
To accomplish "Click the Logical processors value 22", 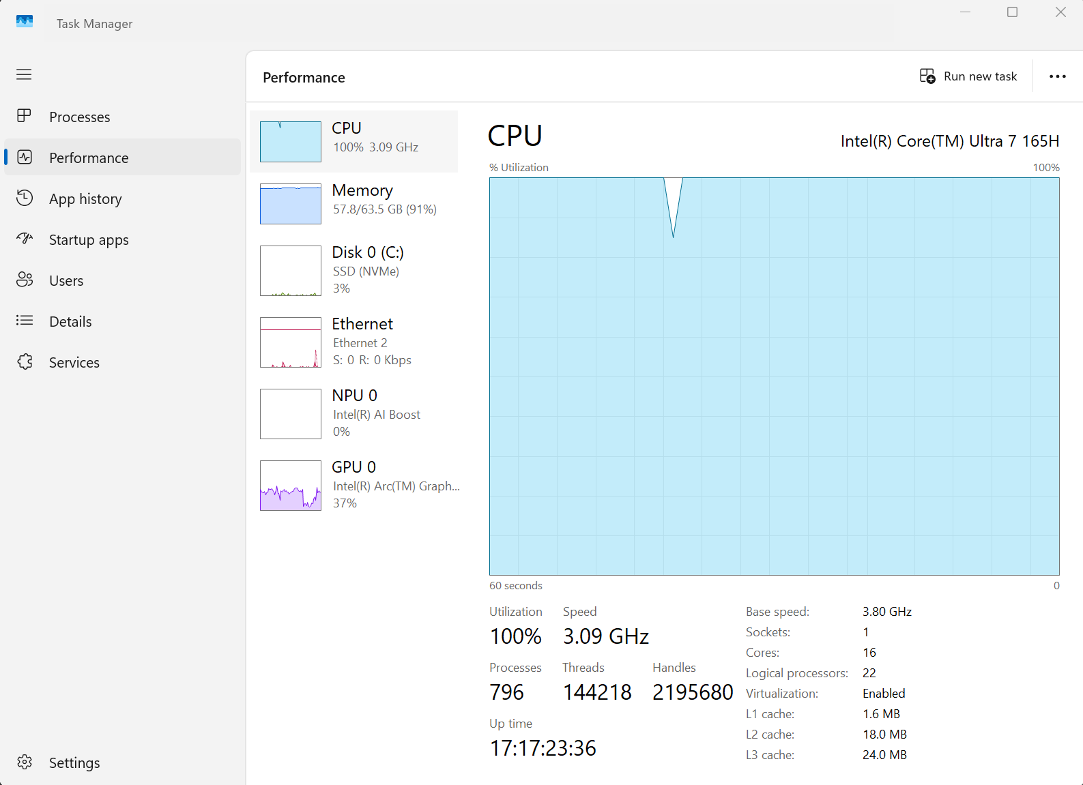I will click(869, 673).
